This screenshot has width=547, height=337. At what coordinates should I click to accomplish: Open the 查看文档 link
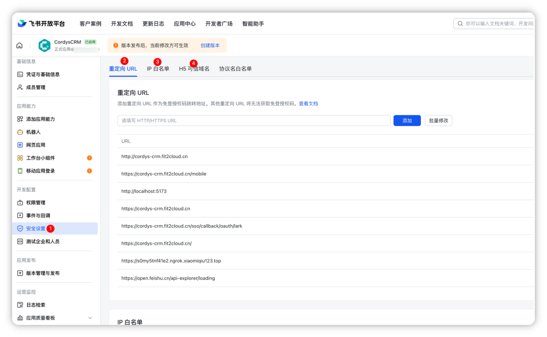coord(308,104)
